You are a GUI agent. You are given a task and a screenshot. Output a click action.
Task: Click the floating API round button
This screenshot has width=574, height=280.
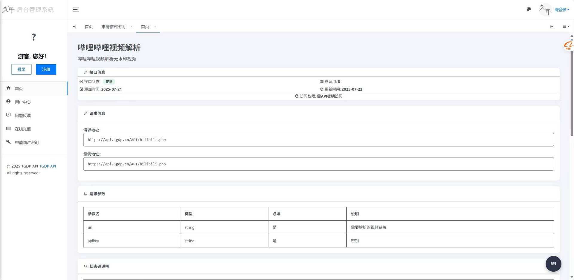tap(553, 264)
